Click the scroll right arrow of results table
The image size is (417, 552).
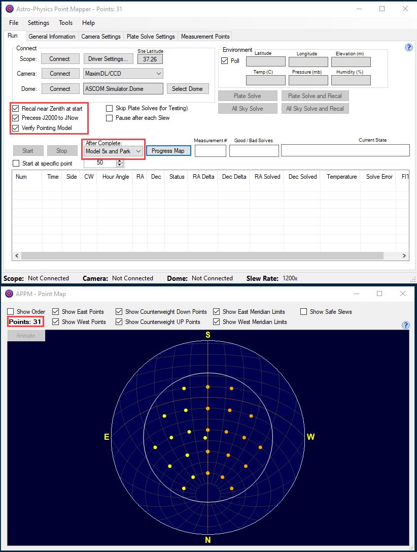click(x=404, y=255)
